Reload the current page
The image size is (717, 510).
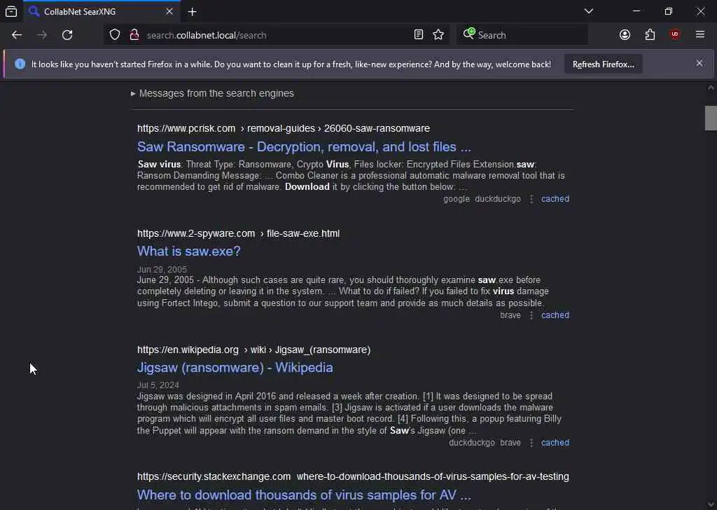pos(67,35)
